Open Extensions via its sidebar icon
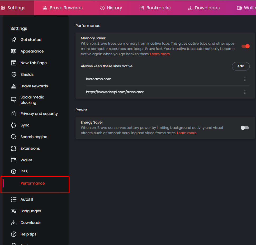256x245 pixels. coord(14,148)
